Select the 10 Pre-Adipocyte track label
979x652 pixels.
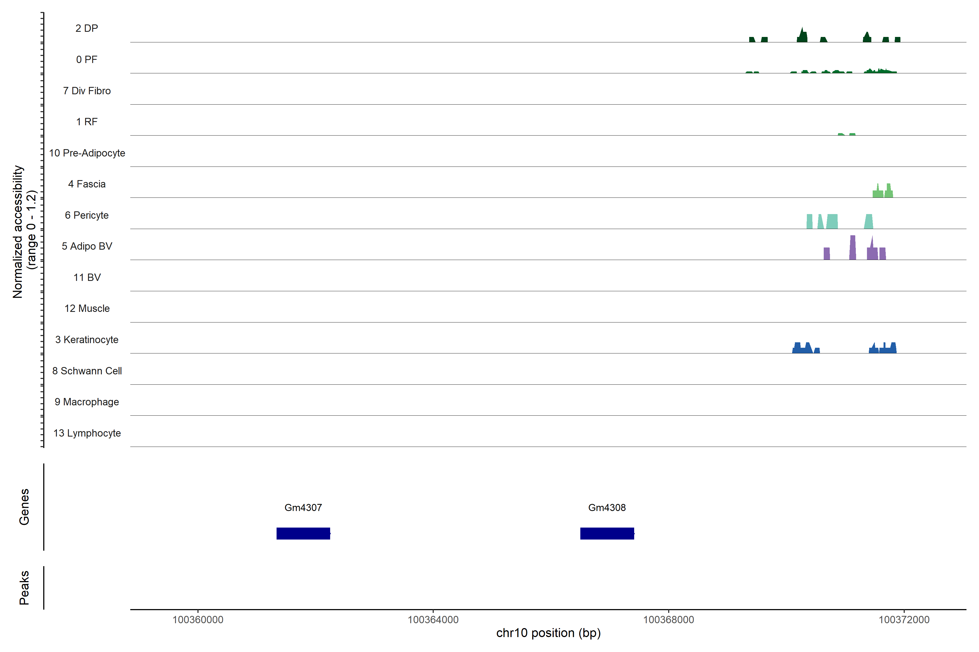tap(86, 153)
